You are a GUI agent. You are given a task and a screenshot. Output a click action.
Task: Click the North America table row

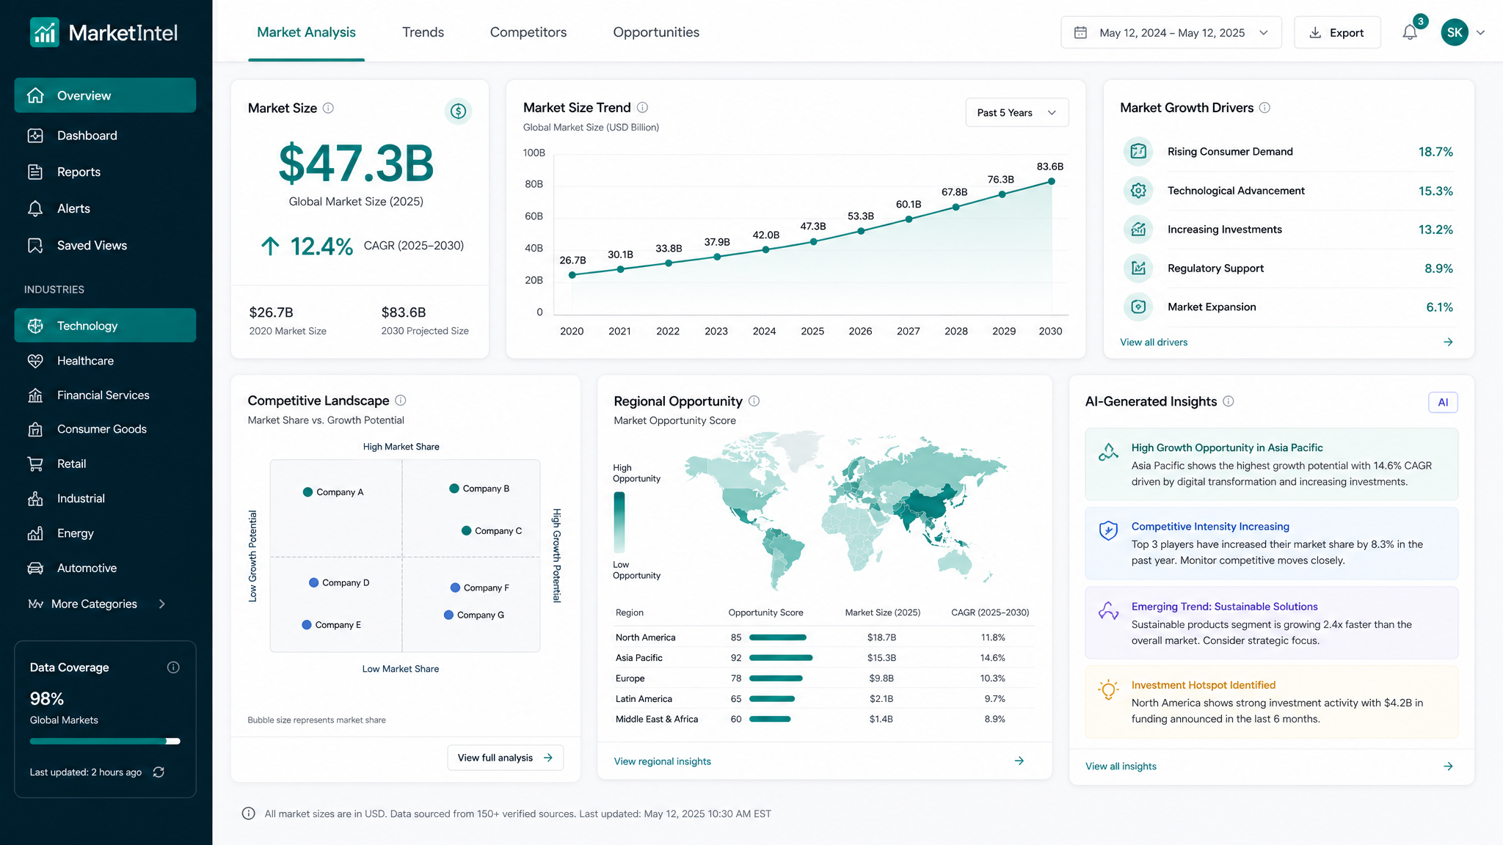pyautogui.click(x=824, y=637)
